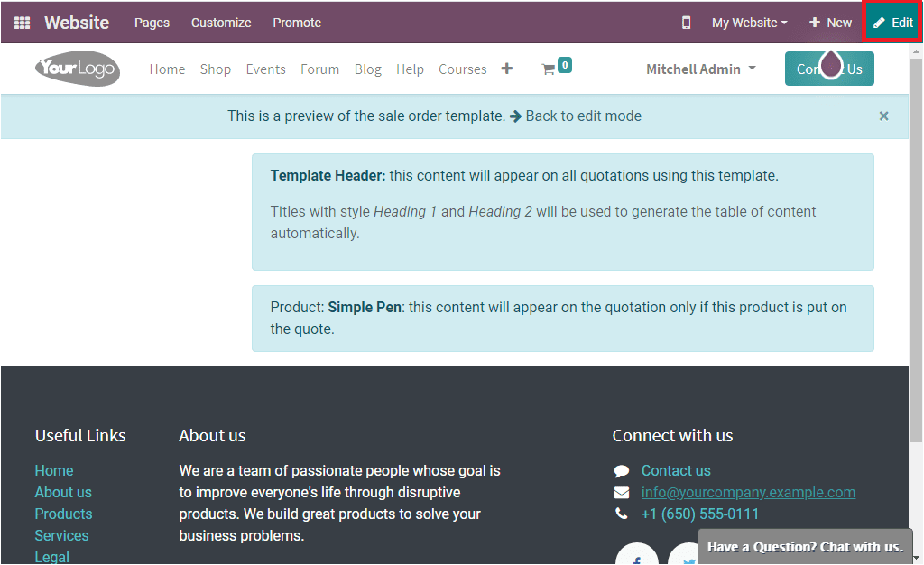This screenshot has width=924, height=565.
Task: Open the apps grid icon
Action: coord(20,22)
